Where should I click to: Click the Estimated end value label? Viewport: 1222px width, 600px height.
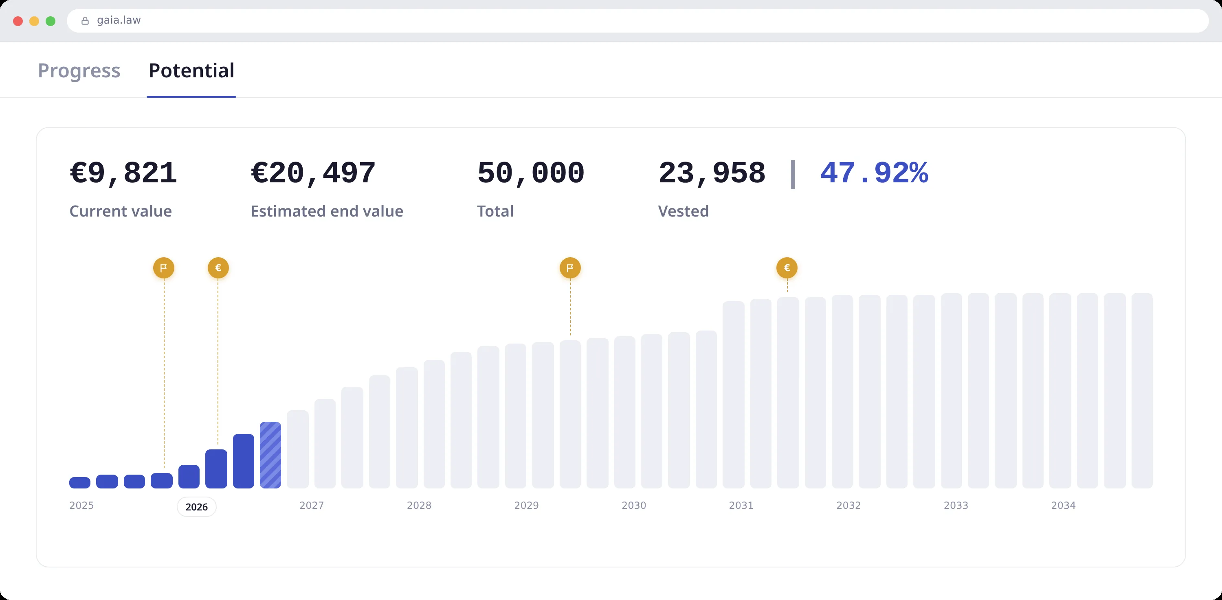pos(327,211)
